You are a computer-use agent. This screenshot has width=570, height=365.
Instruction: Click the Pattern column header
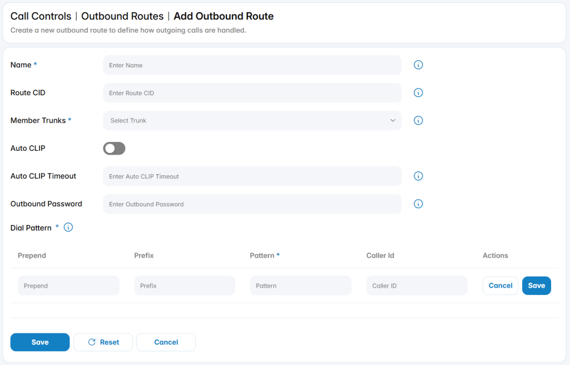(x=262, y=255)
